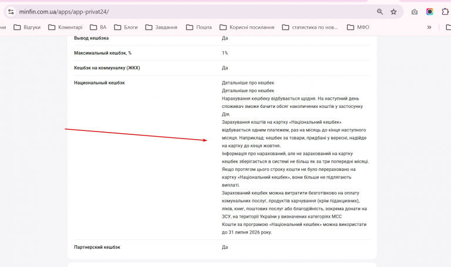Image resolution: width=451 pixels, height=267 pixels.
Task: Click the line starting 'Нарахування кешбеку відбувається щодня'
Action: click(291, 99)
